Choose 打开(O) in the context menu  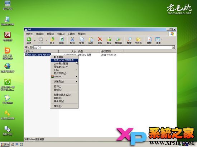tap(64, 57)
